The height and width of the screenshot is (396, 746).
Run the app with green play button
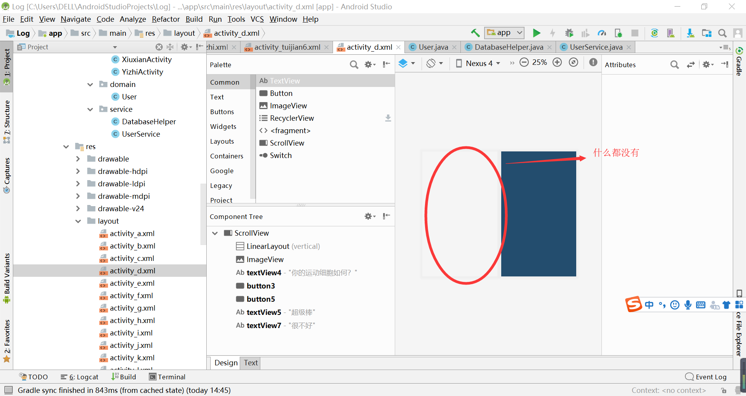pos(537,33)
